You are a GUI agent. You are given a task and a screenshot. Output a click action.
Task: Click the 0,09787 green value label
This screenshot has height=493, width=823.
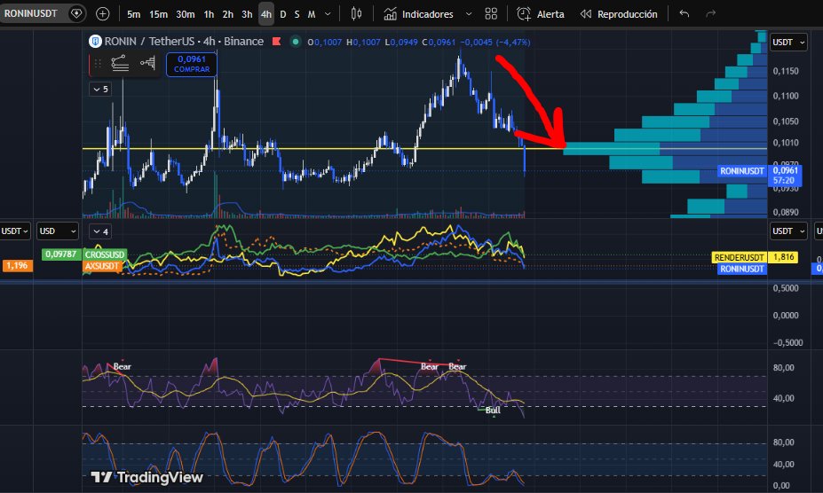61,254
